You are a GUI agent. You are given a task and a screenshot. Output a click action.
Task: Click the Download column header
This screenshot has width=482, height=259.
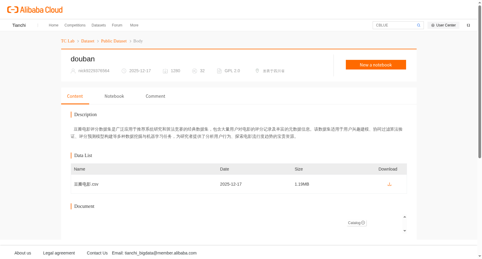[388, 169]
